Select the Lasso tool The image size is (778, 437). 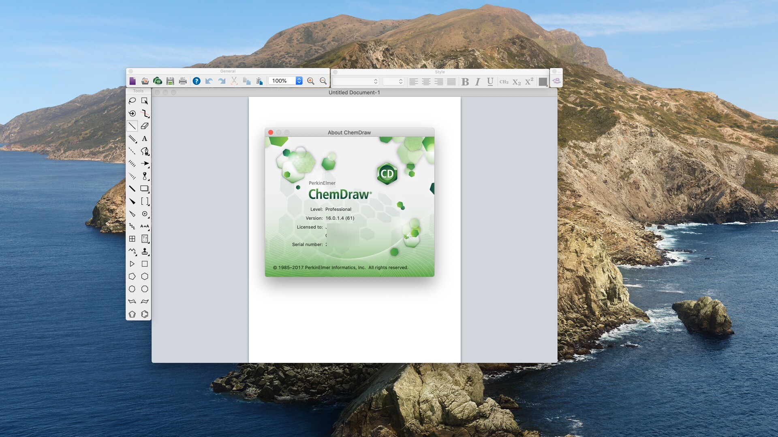[x=132, y=101]
